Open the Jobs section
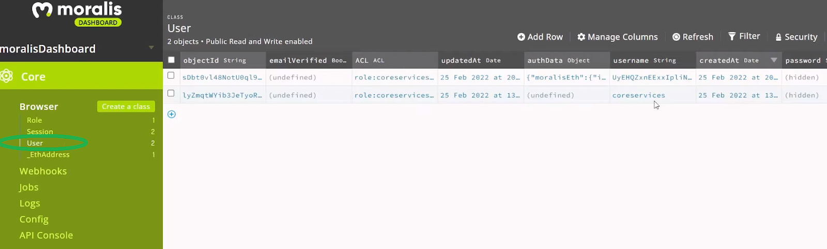827x249 pixels. pos(29,187)
